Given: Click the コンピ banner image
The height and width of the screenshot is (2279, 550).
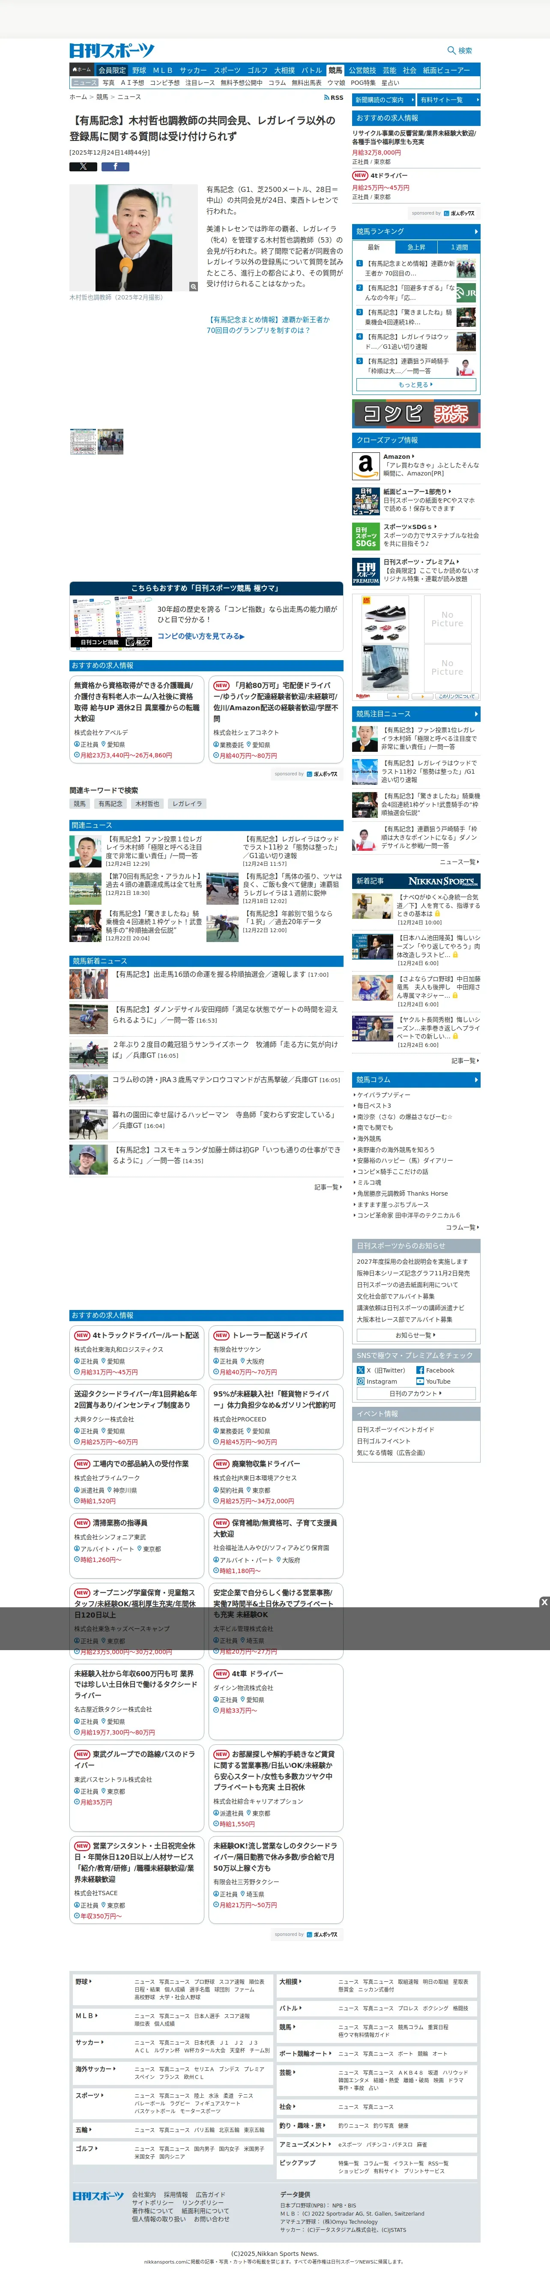Looking at the screenshot, I should coord(415,413).
